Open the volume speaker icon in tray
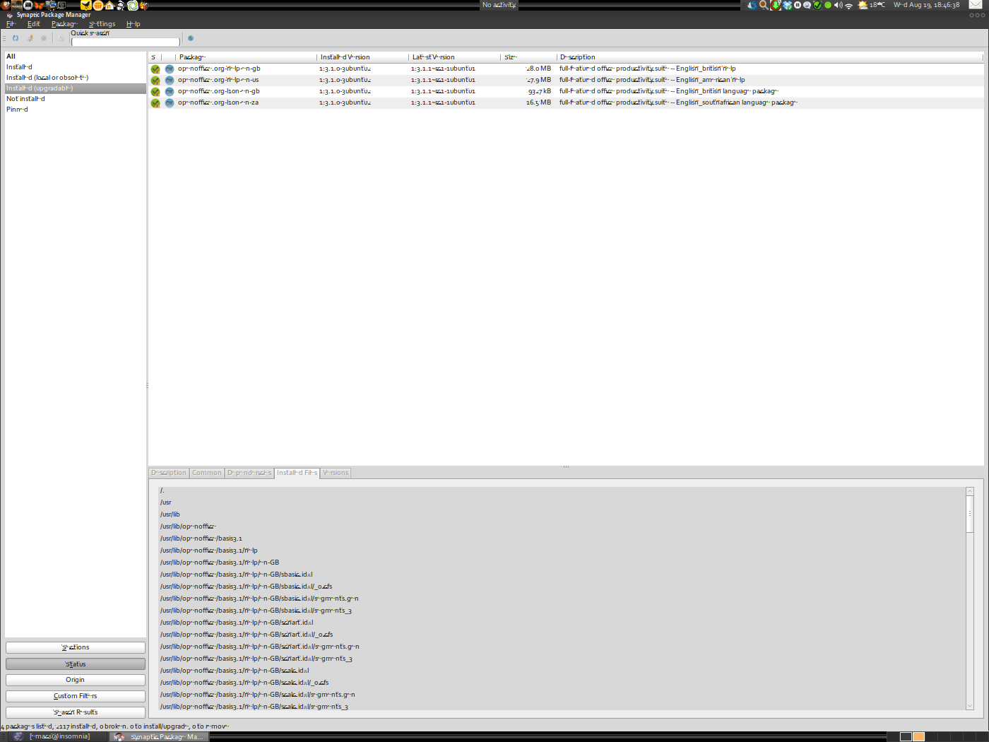Image resolution: width=989 pixels, height=742 pixels. coord(838,5)
